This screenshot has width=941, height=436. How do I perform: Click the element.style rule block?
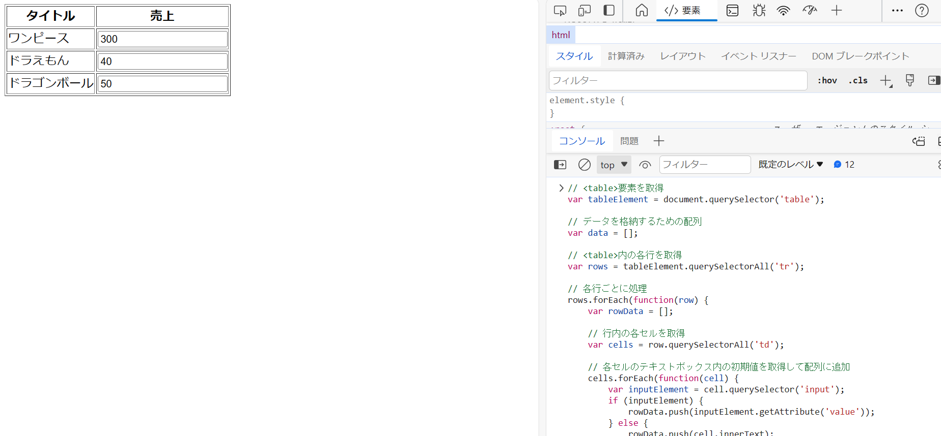(743, 107)
